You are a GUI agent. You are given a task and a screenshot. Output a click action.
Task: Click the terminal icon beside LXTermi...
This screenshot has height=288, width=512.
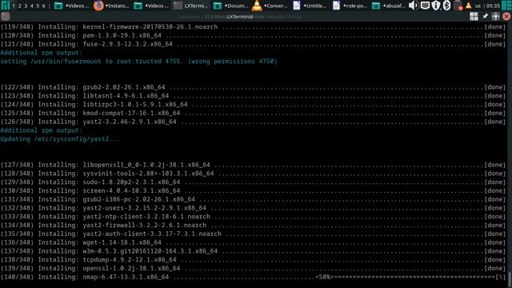point(178,6)
